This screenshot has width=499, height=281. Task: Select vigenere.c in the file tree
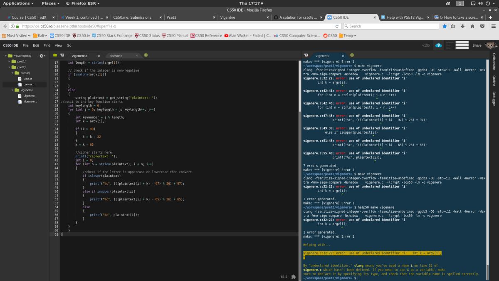30,102
